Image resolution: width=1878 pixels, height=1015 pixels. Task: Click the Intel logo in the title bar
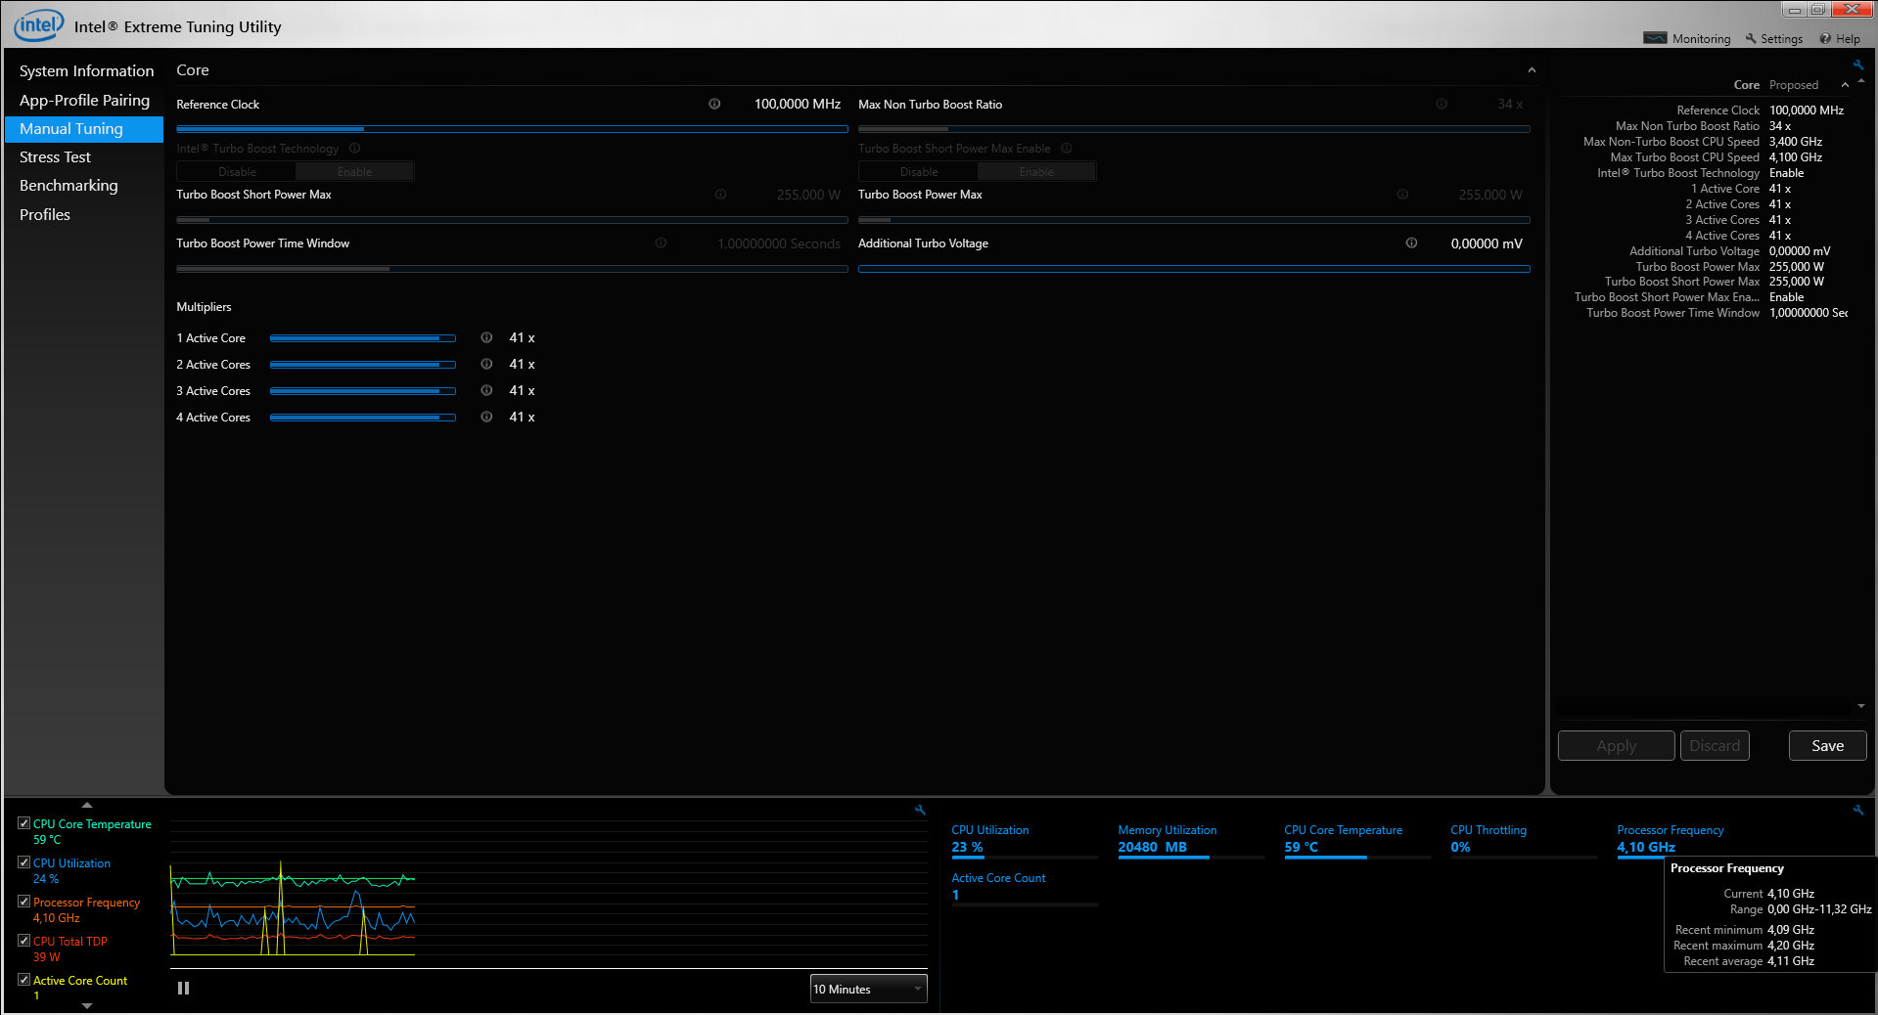[38, 25]
